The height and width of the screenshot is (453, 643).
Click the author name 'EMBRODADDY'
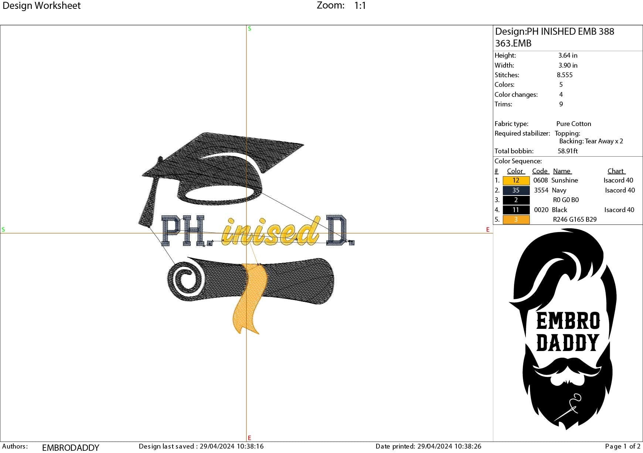coord(71,448)
